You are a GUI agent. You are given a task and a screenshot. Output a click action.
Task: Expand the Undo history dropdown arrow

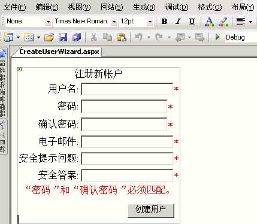149,37
